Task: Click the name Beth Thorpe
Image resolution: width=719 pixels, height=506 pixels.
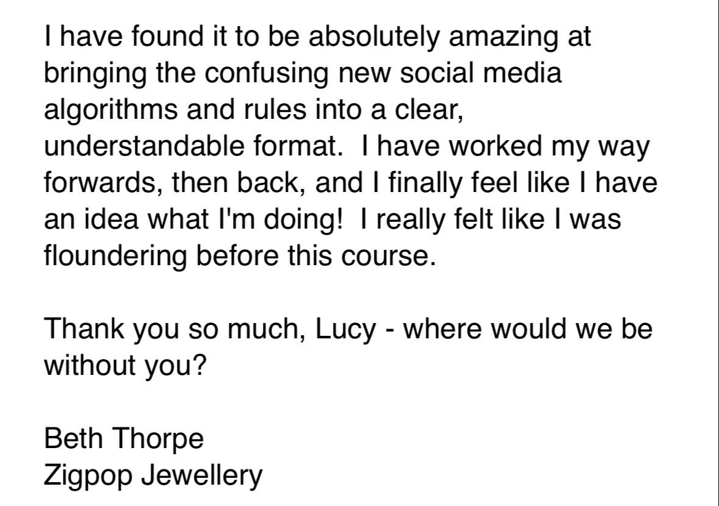Action: tap(124, 438)
